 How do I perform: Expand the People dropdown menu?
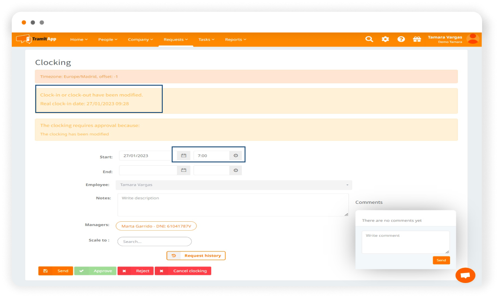(x=108, y=40)
